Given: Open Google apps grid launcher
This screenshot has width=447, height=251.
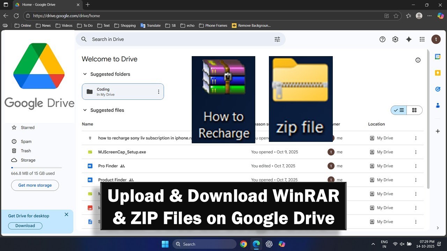Looking at the screenshot, I should 422,39.
